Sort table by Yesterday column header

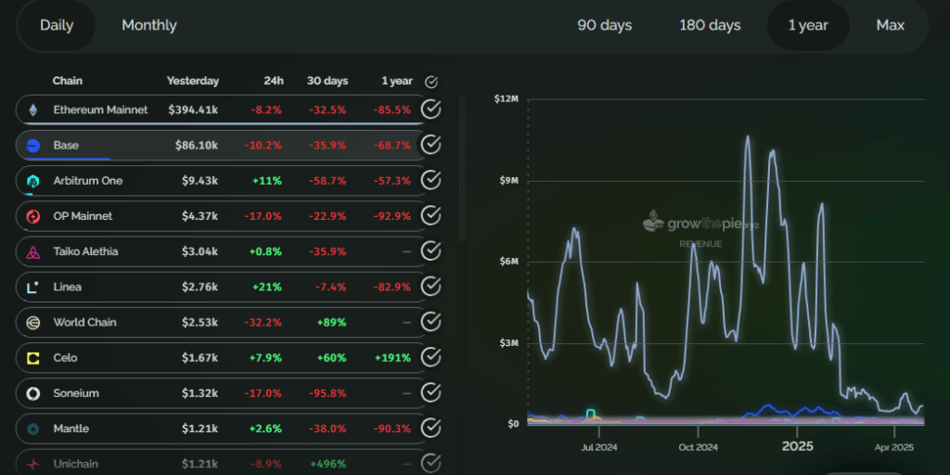point(193,82)
